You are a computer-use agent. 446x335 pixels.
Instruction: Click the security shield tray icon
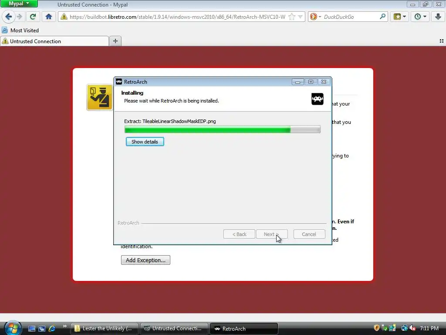[377, 328]
